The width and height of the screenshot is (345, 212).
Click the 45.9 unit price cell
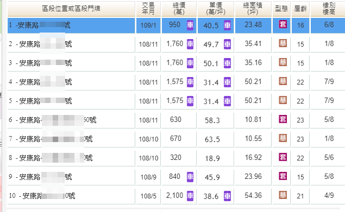(x=216, y=177)
